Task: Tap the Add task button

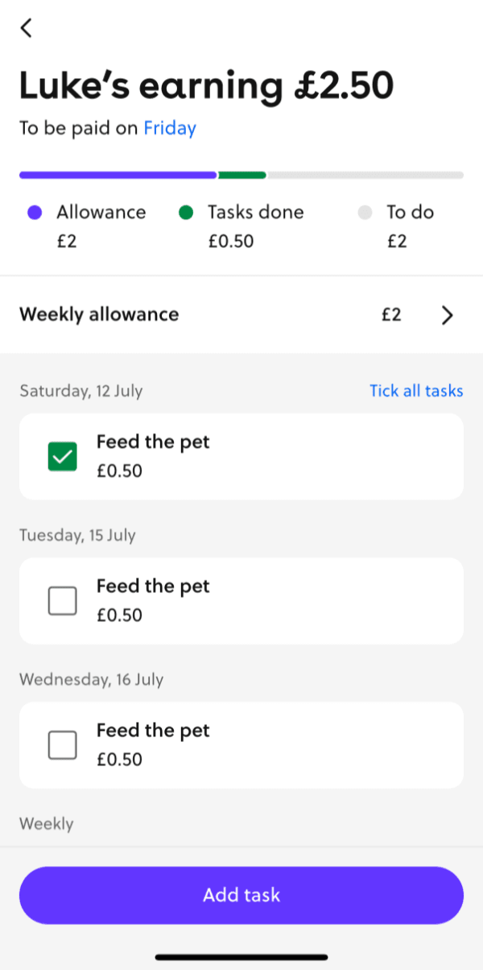Action: 242,895
